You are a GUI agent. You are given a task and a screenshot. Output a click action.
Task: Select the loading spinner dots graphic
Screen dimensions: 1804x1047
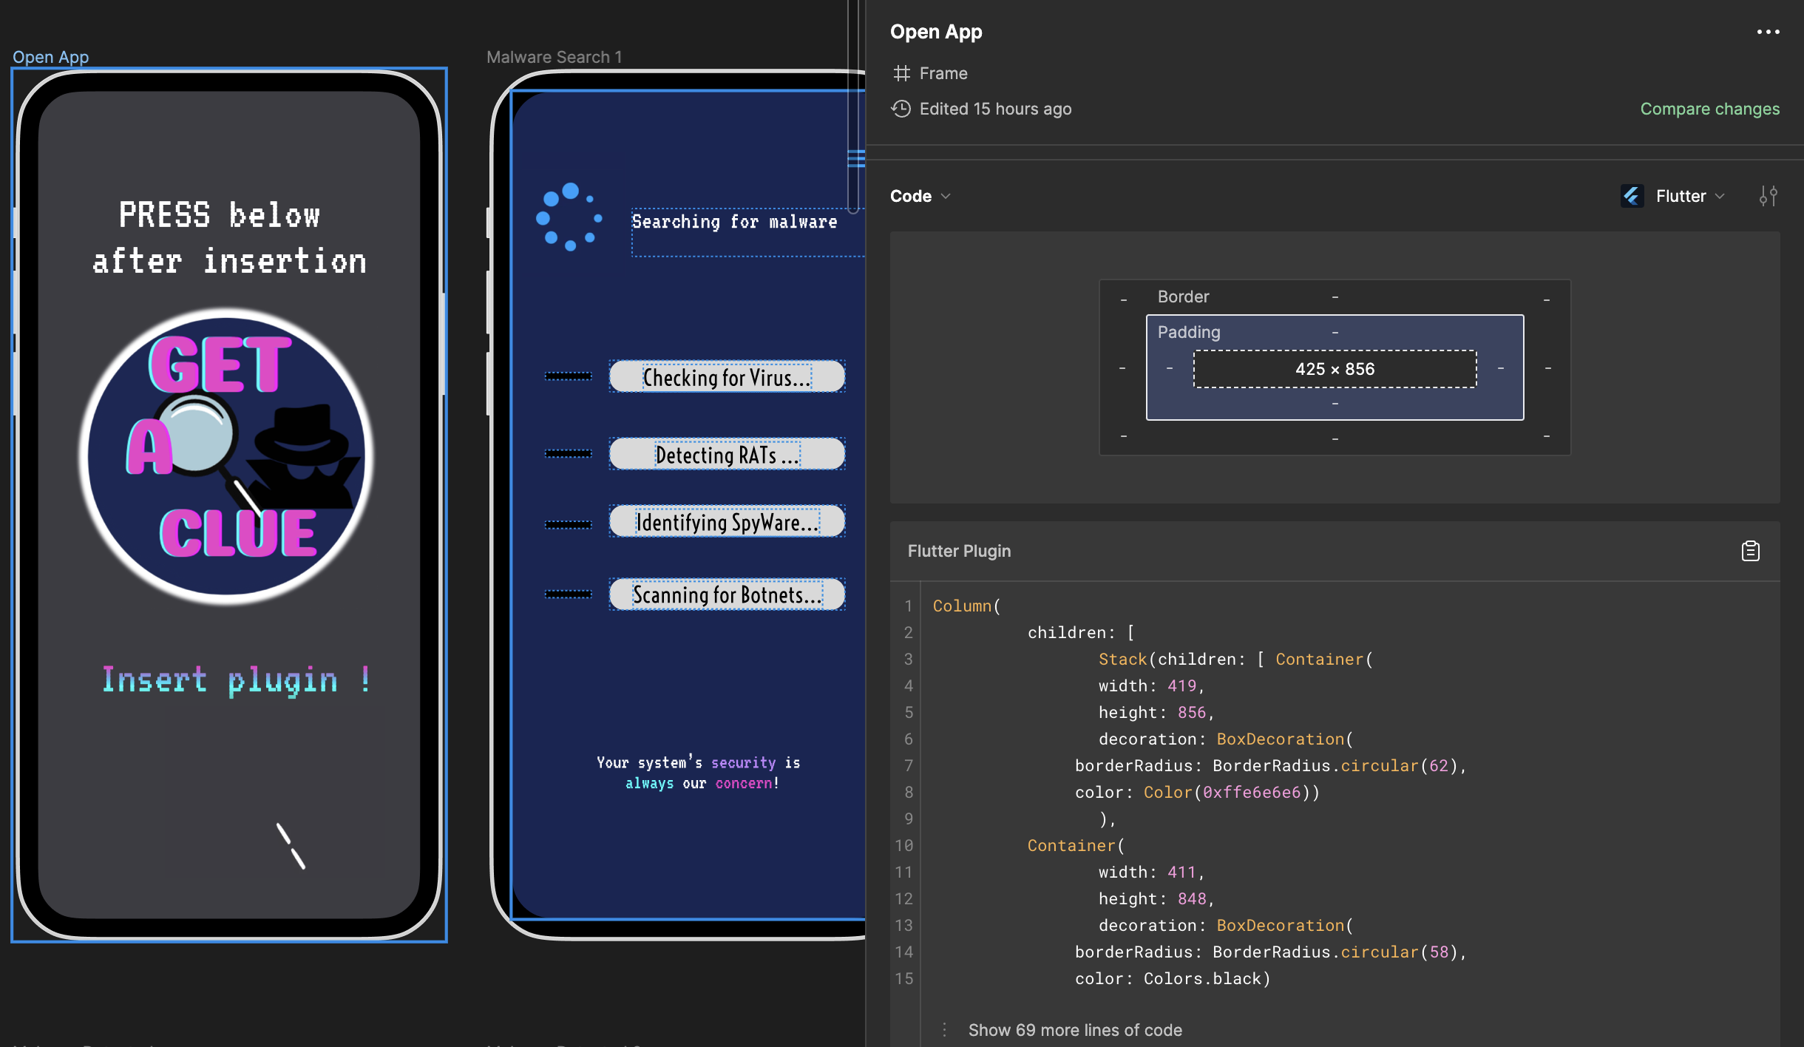(x=569, y=217)
